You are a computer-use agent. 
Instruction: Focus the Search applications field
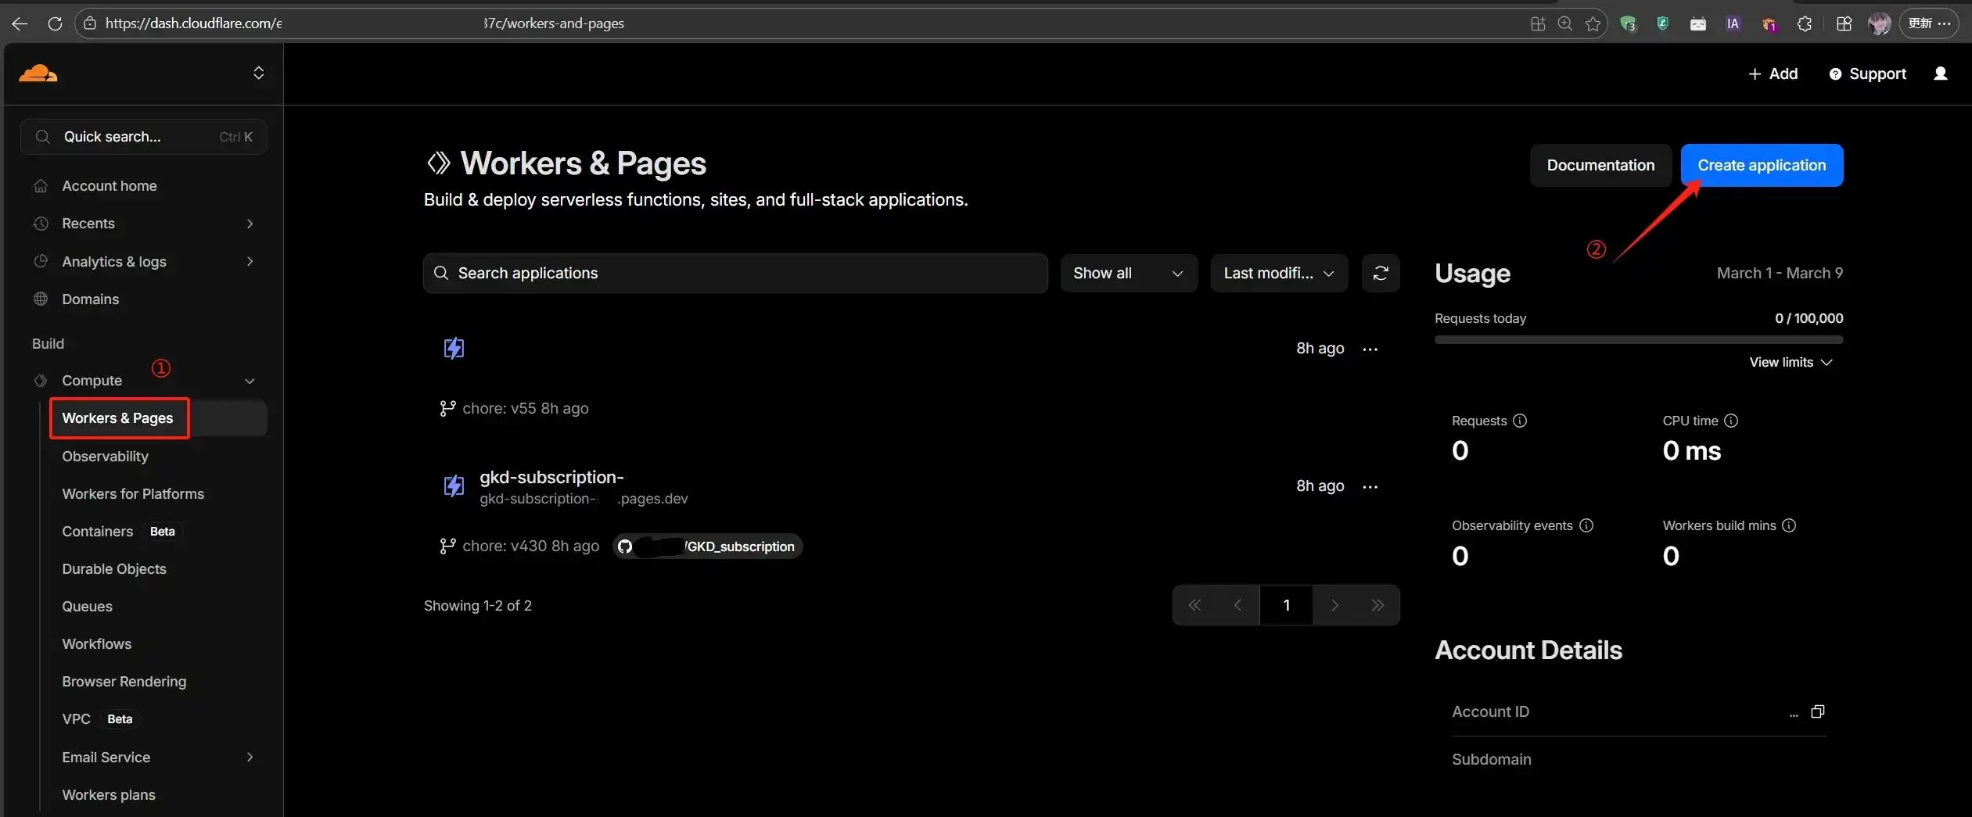point(735,273)
